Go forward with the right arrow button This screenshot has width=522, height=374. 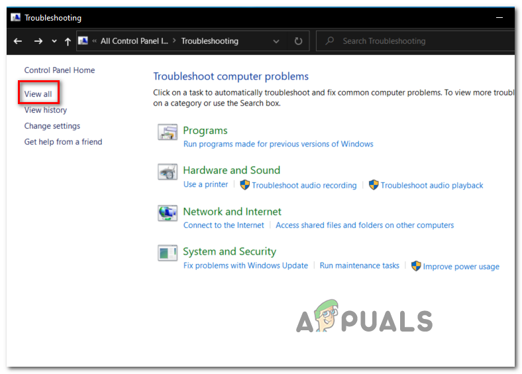coord(38,41)
